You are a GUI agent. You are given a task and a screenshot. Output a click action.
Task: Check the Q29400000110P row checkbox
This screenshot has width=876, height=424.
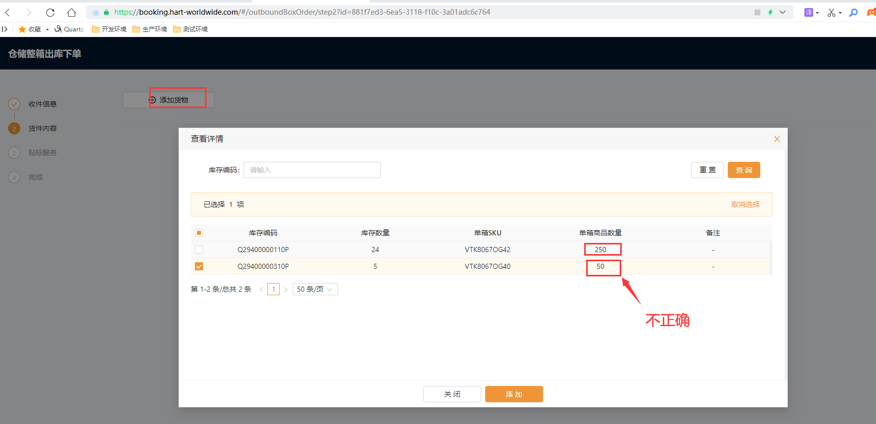pyautogui.click(x=199, y=250)
